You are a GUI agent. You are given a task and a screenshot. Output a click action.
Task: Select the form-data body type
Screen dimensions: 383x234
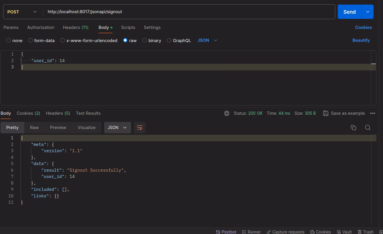click(x=30, y=40)
